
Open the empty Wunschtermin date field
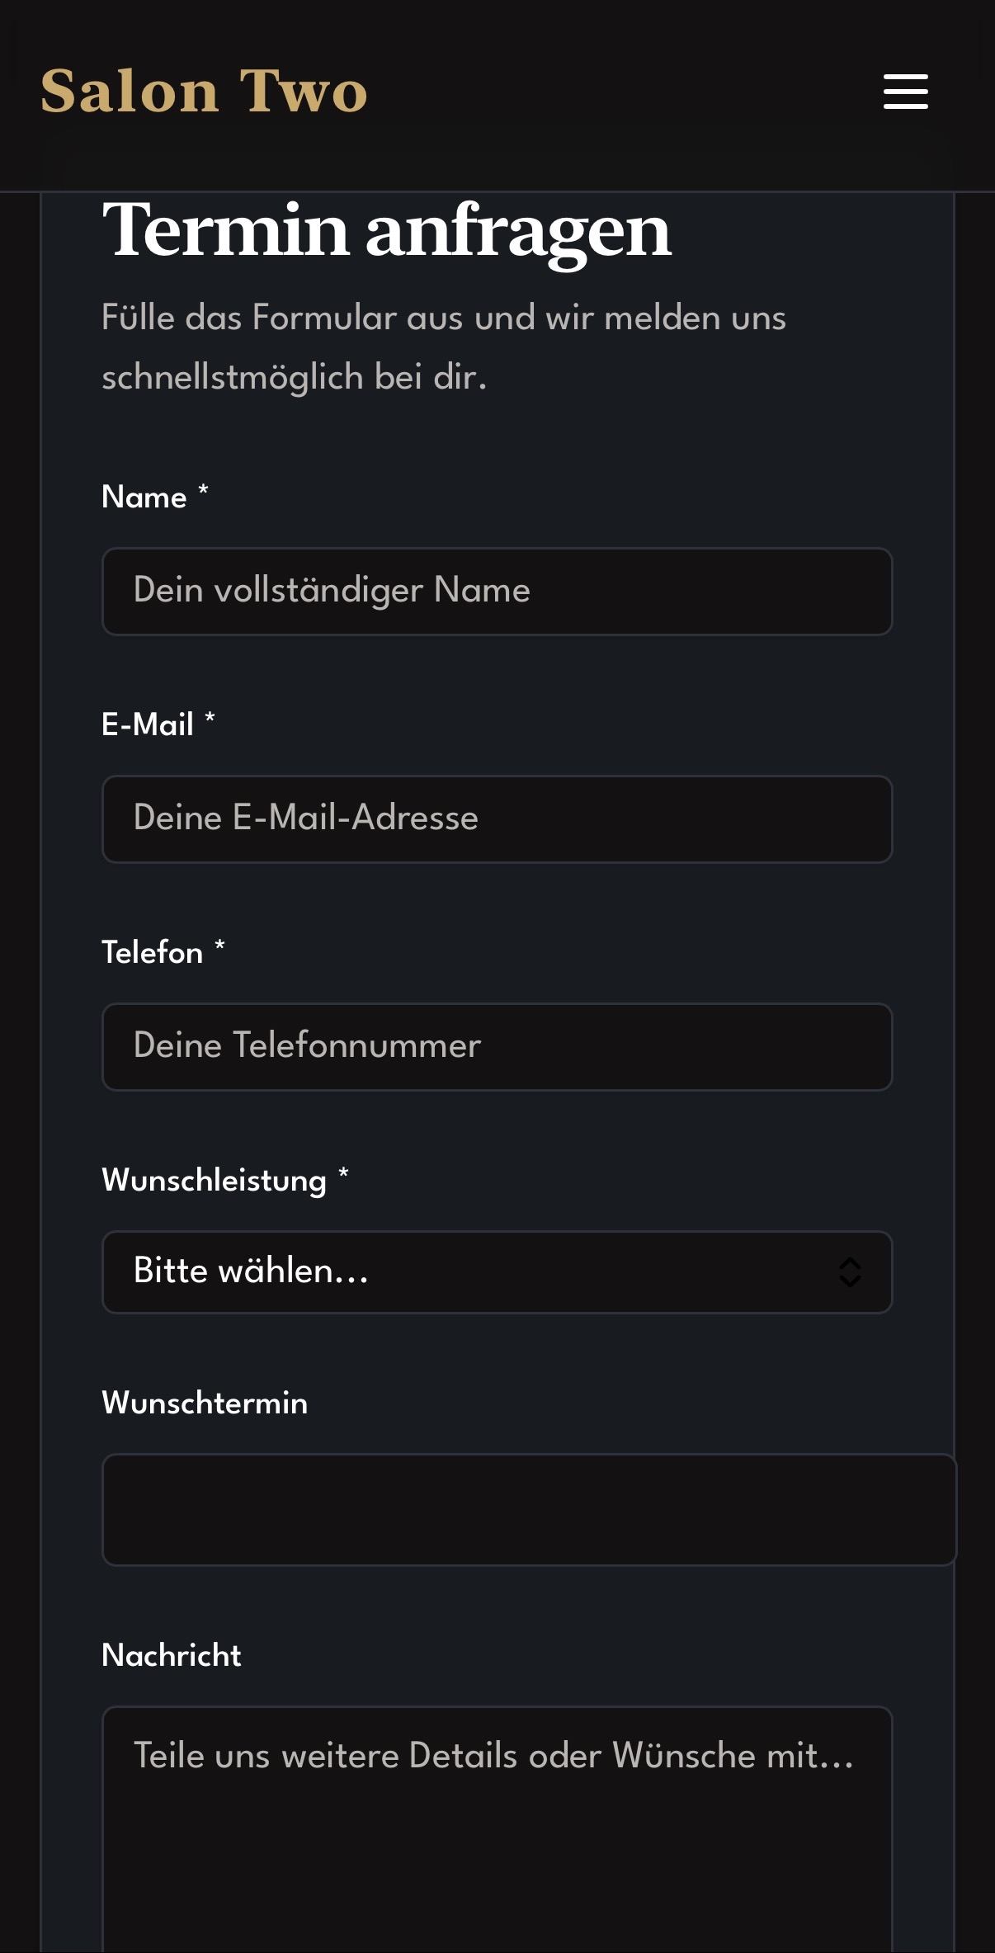(x=528, y=1510)
